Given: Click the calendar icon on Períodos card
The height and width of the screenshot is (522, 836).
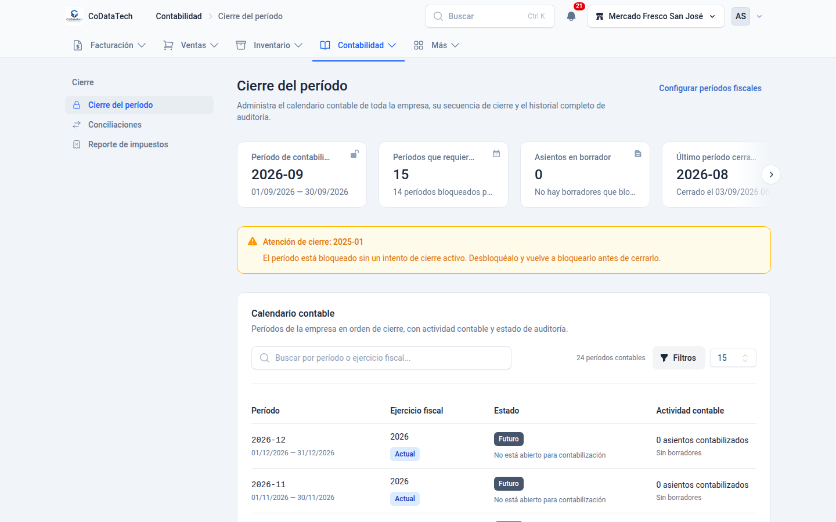Looking at the screenshot, I should (496, 154).
